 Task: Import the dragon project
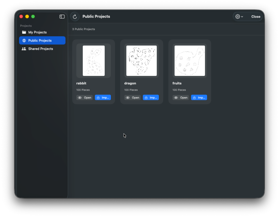click(151, 98)
